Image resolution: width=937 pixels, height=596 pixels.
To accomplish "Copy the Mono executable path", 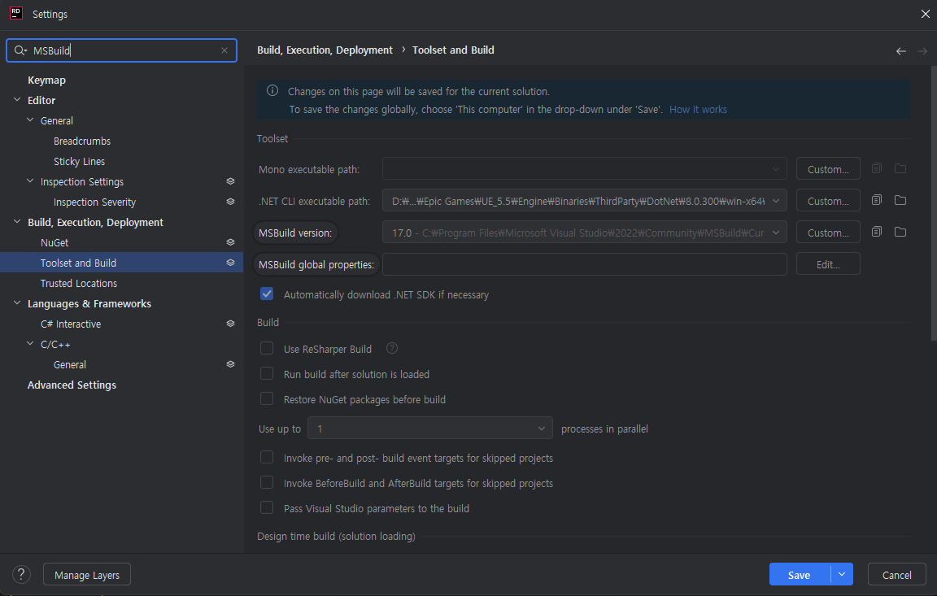I will (x=876, y=168).
